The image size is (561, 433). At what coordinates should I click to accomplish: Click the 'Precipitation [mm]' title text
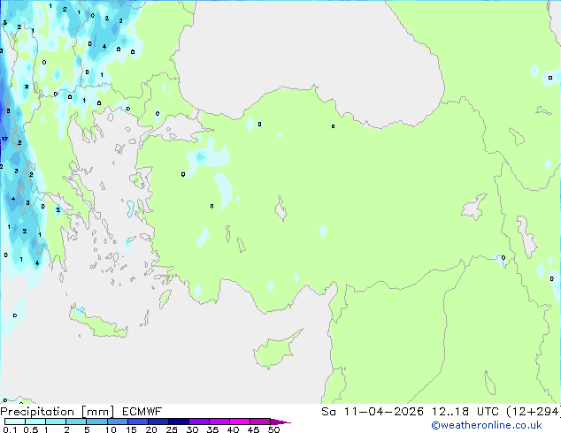(x=57, y=412)
